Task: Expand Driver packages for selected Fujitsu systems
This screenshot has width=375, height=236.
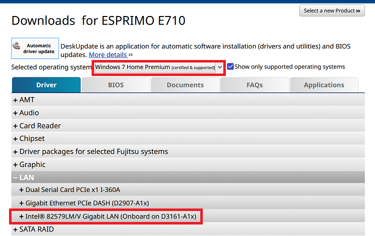Action: point(188,151)
